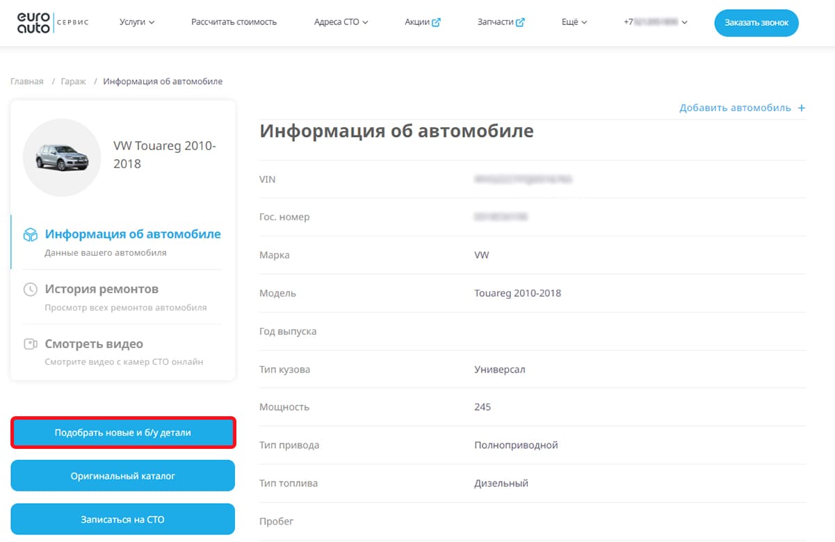Screen dimensions: 835x542
Task: Click the external link icon beside Акции
Action: (x=436, y=22)
